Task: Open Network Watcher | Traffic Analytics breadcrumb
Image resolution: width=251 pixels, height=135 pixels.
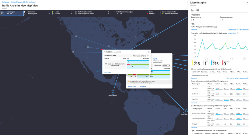Action: click(x=23, y=2)
